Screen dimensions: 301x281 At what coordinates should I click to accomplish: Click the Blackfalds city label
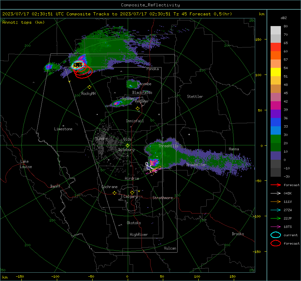coord(142,93)
